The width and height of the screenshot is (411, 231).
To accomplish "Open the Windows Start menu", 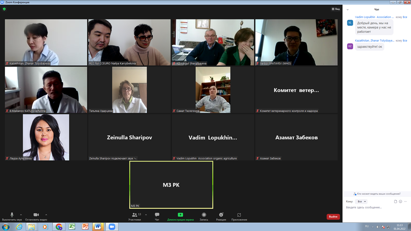I will (x=6, y=227).
